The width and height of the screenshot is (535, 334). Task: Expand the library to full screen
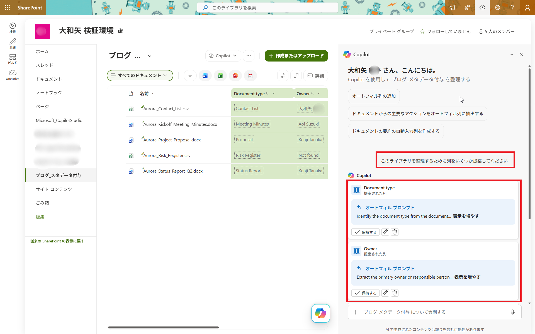pos(296,75)
